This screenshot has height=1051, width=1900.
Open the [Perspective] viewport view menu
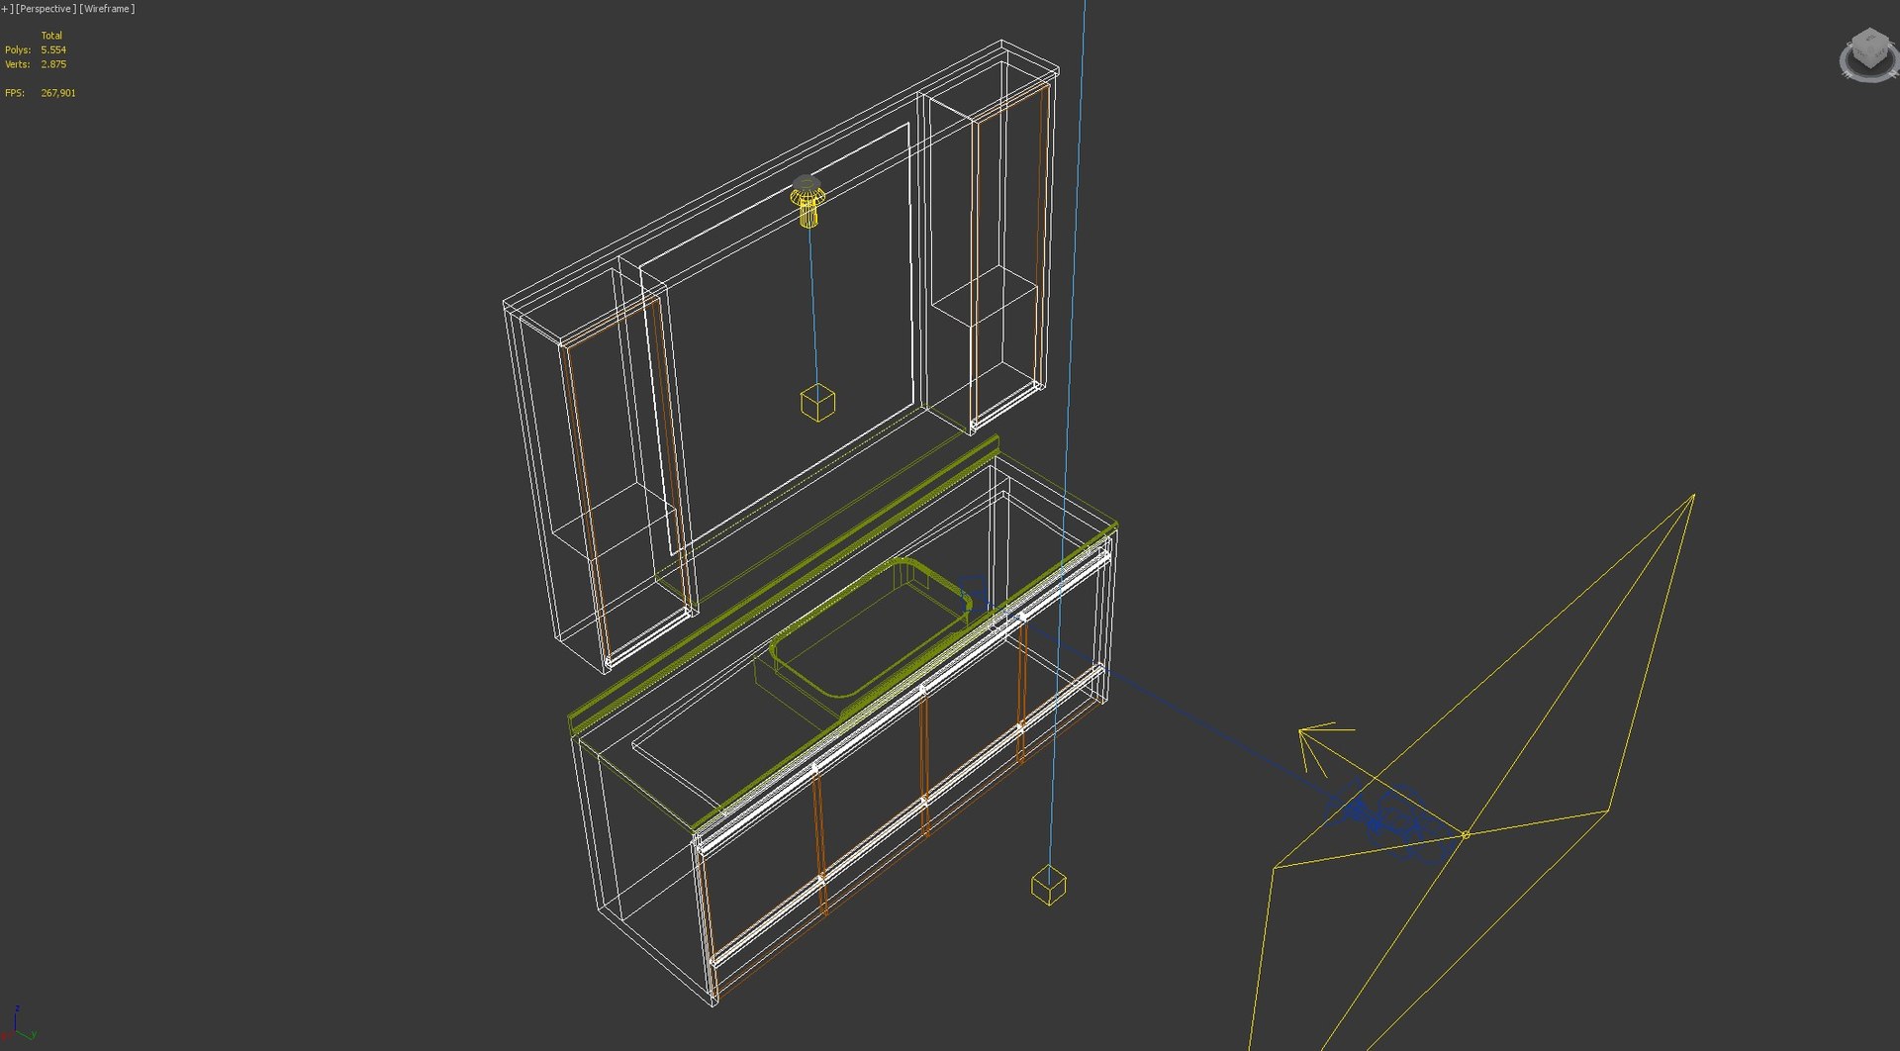pos(46,9)
